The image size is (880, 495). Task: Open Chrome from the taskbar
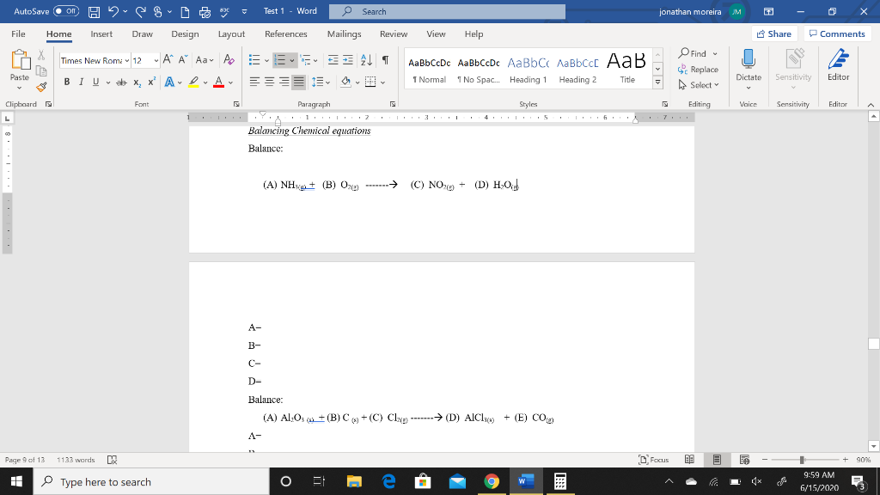coord(491,481)
